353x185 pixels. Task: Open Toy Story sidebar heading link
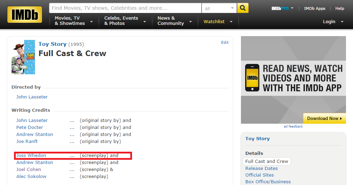257,139
